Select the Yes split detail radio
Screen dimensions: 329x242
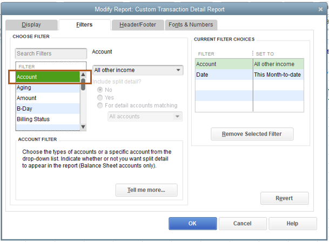(100, 97)
